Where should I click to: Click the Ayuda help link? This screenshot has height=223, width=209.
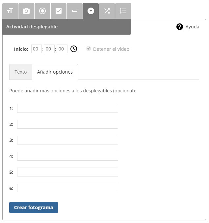tap(192, 27)
